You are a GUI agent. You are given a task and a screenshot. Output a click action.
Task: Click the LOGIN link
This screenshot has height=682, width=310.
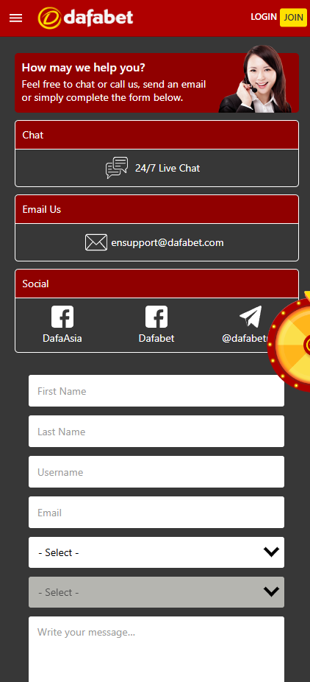pyautogui.click(x=264, y=17)
